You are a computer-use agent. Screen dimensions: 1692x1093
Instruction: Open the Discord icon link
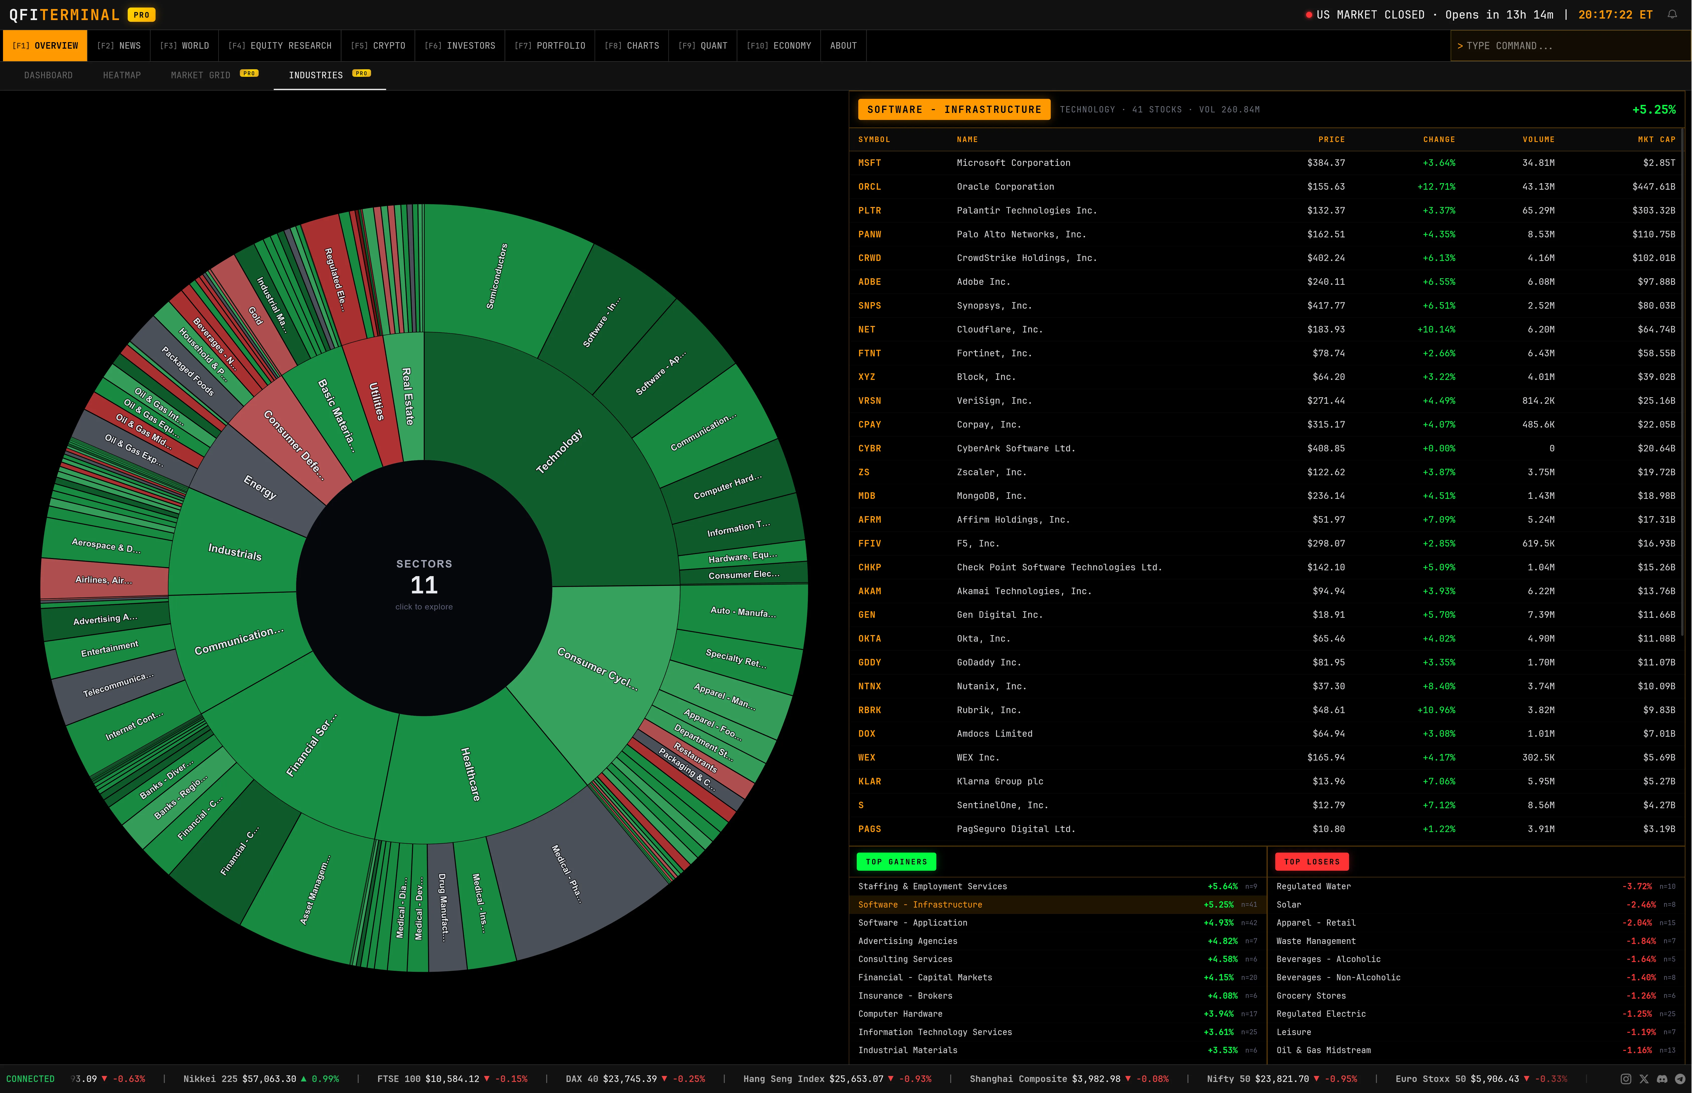tap(1662, 1079)
